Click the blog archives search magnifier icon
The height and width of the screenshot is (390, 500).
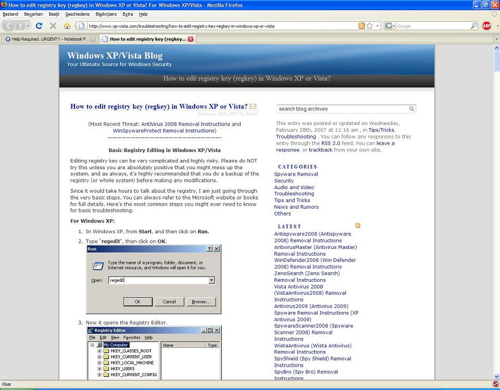(x=411, y=109)
